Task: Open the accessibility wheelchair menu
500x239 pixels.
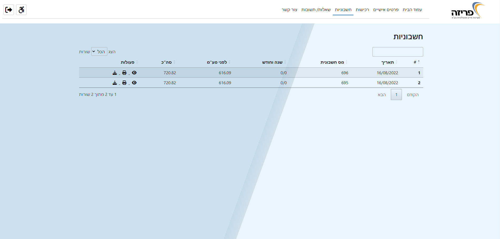Action: pyautogui.click(x=21, y=10)
